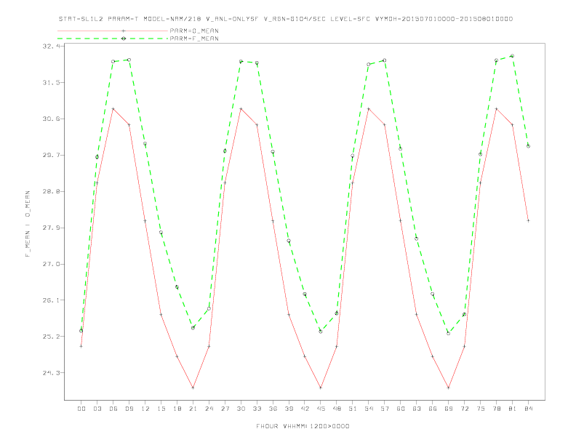Click x-axis forecast hour label 63
Viewport: 576px width, 445px height.
click(417, 409)
